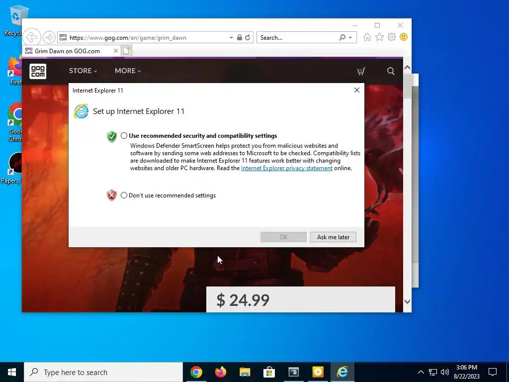The image size is (509, 382).
Task: Click the $ 24.99 price box
Action: 301,299
